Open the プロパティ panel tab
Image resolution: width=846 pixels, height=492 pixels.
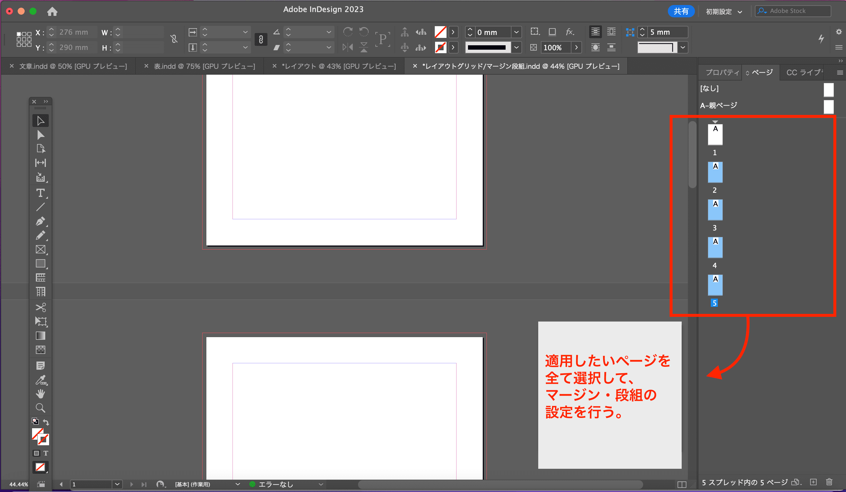click(722, 73)
